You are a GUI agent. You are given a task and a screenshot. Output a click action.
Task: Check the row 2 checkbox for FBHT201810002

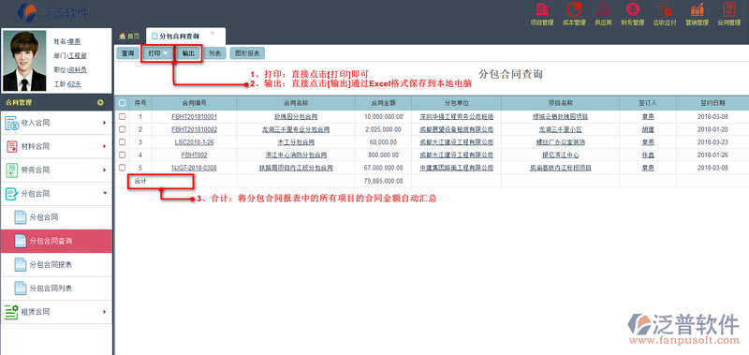pos(122,129)
